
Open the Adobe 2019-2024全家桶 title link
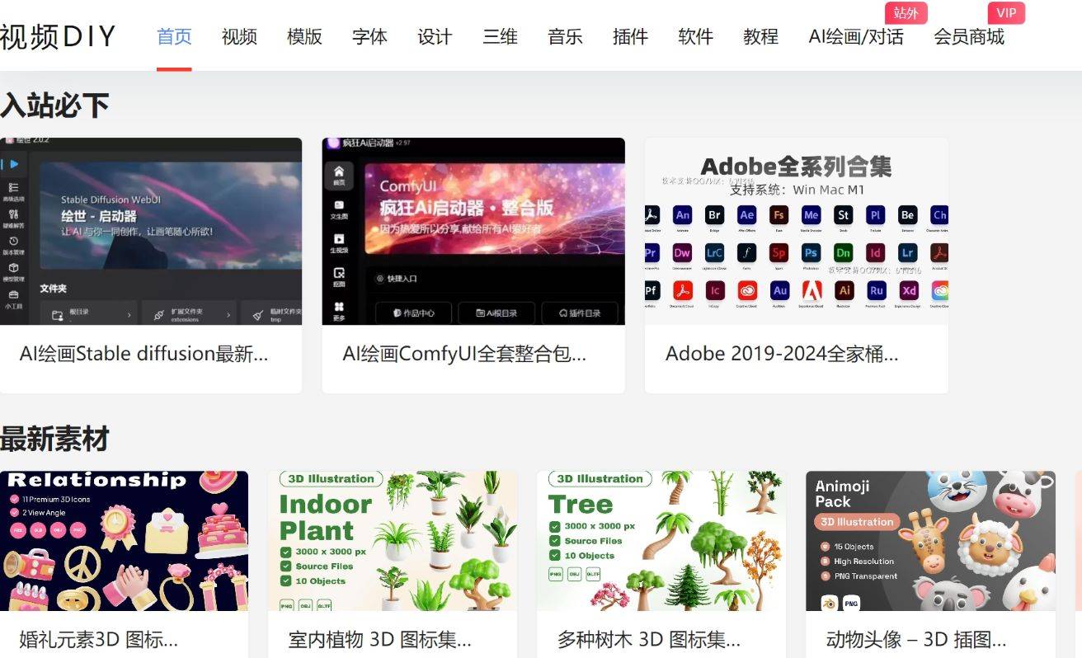tap(782, 354)
